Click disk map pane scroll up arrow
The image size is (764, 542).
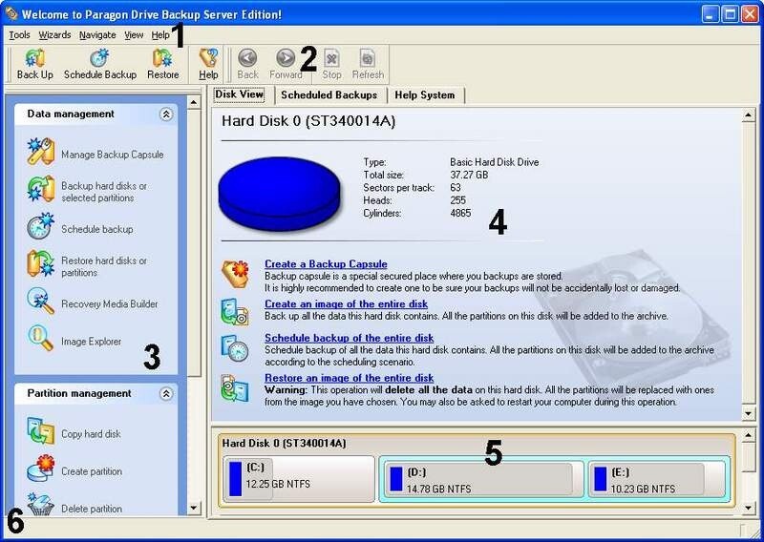pyautogui.click(x=749, y=435)
